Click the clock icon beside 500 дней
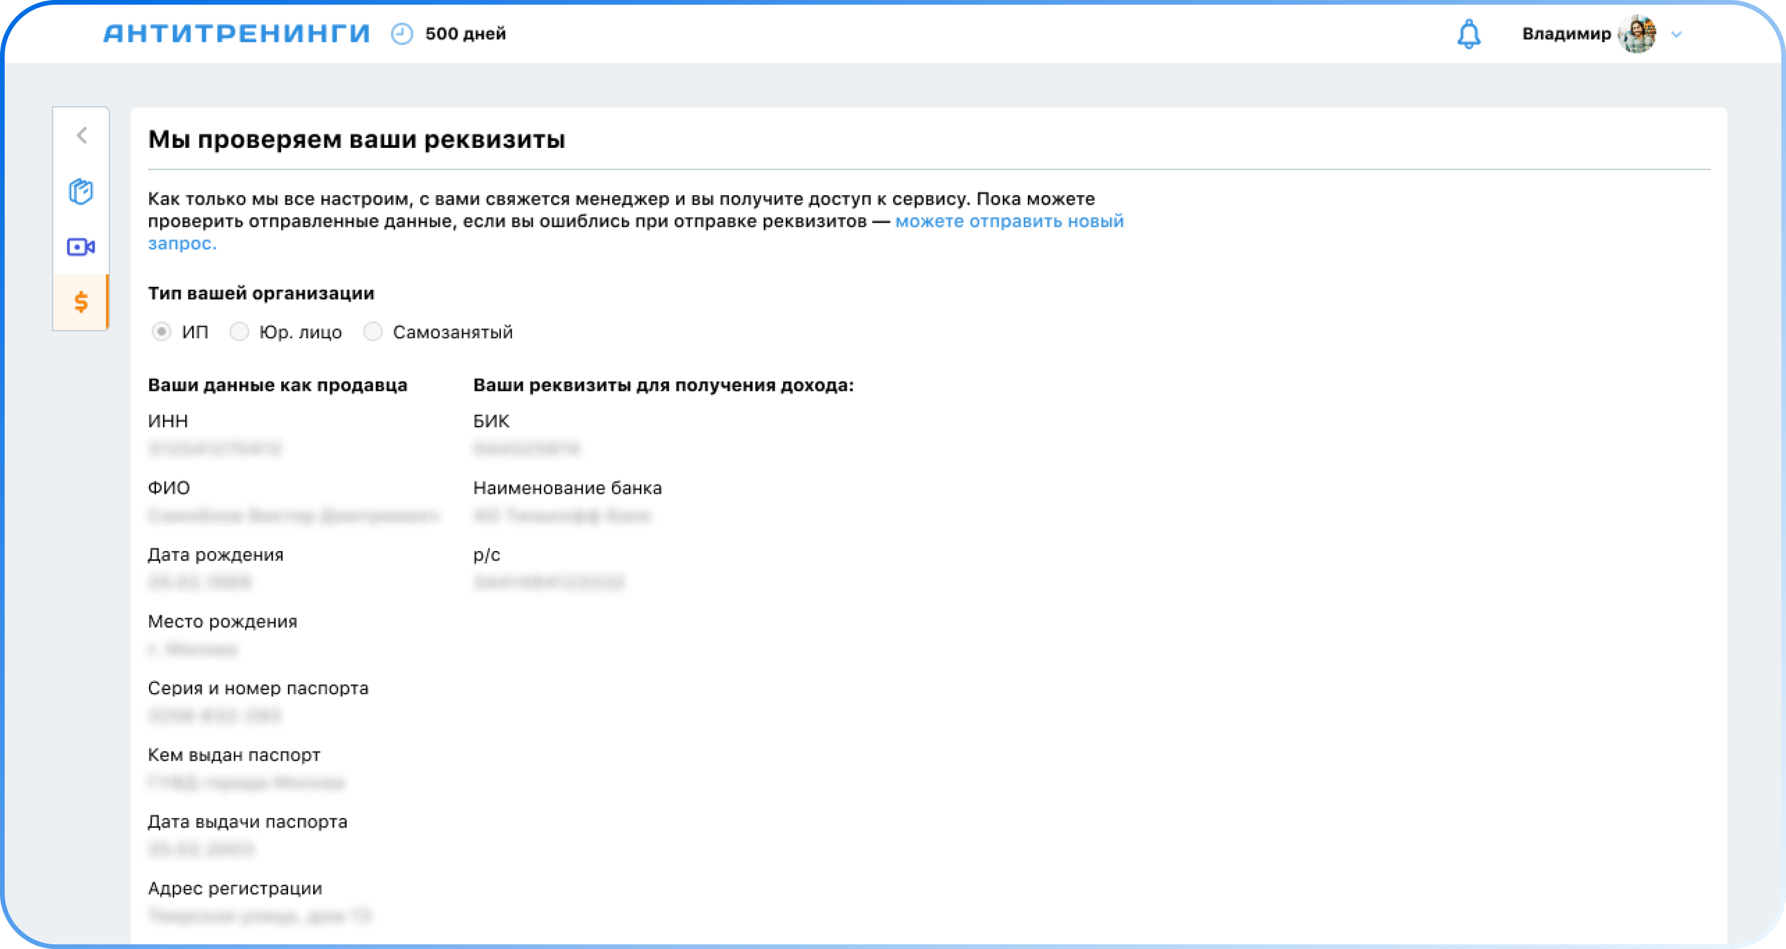The width and height of the screenshot is (1786, 949). [x=401, y=34]
